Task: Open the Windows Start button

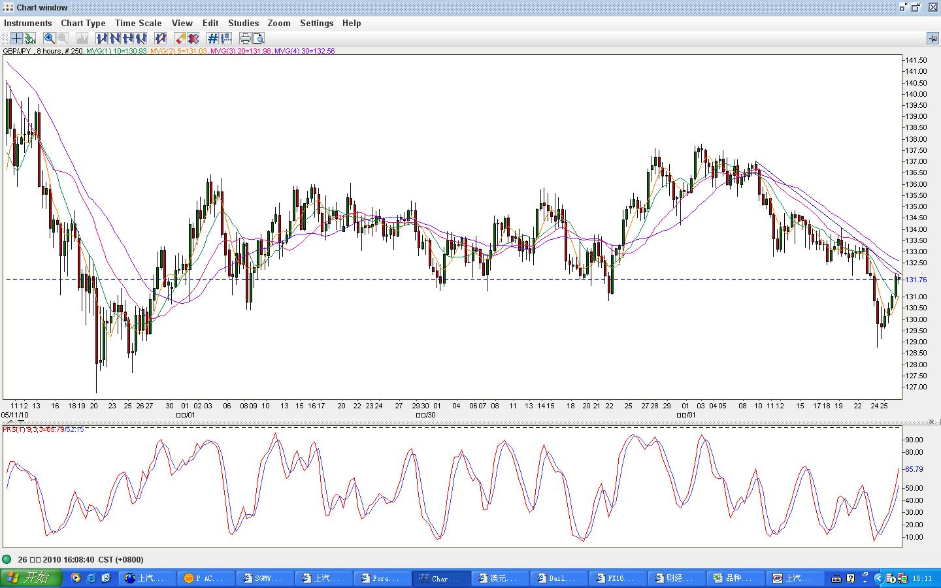Action: click(x=31, y=578)
